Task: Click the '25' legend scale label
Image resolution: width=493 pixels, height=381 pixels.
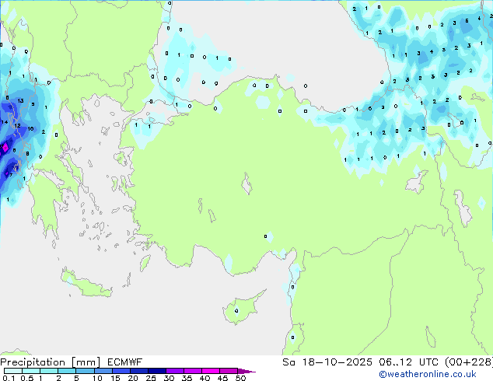Action: [x=151, y=378]
